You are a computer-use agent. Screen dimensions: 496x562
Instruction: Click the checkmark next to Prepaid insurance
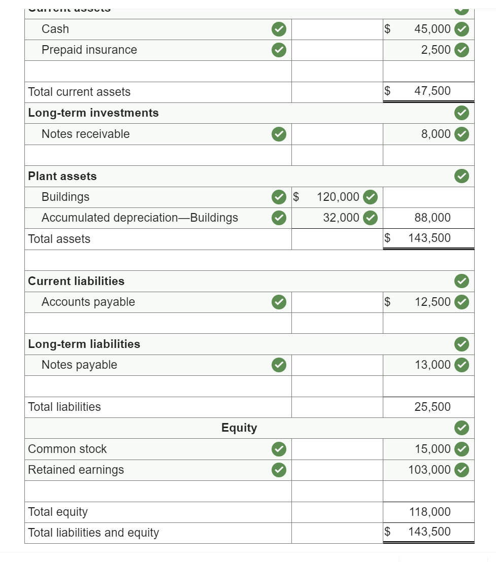coord(279,50)
